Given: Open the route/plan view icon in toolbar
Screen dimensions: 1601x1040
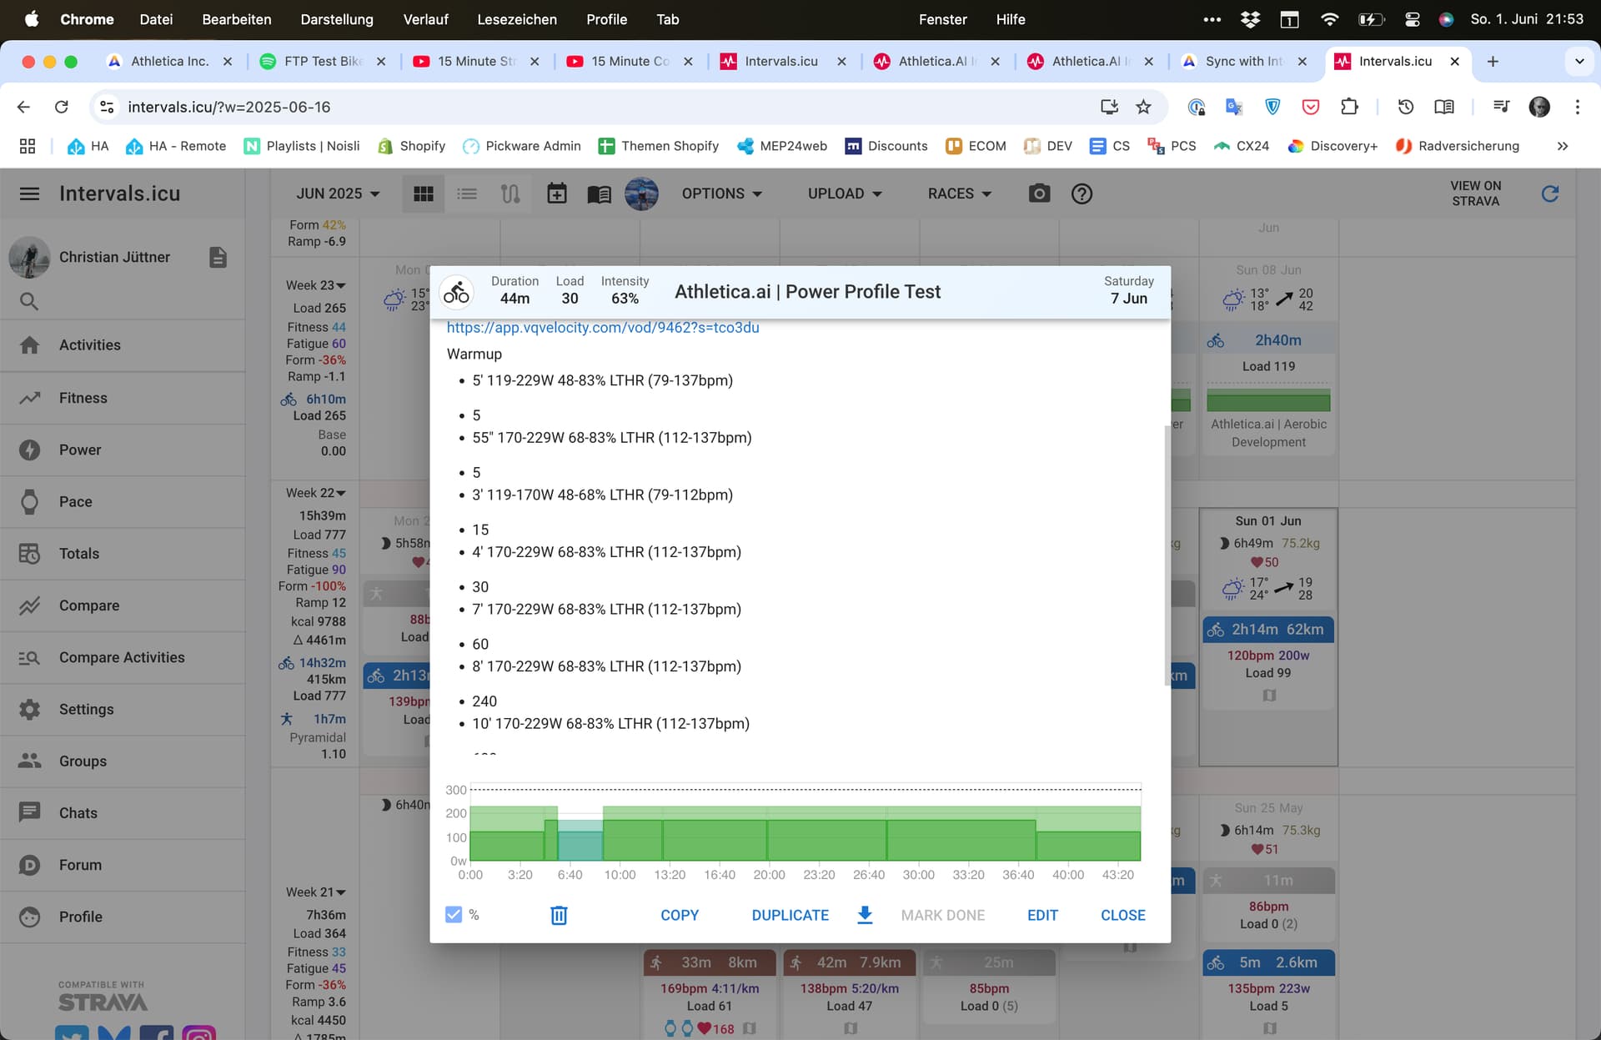Looking at the screenshot, I should point(510,193).
